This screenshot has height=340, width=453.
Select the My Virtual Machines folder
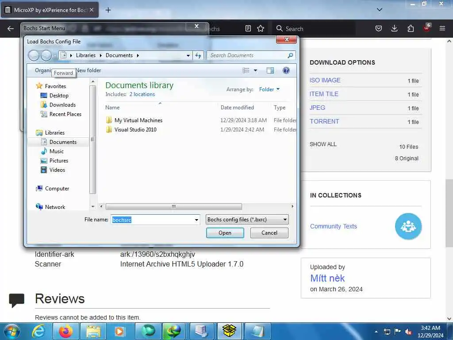[138, 120]
